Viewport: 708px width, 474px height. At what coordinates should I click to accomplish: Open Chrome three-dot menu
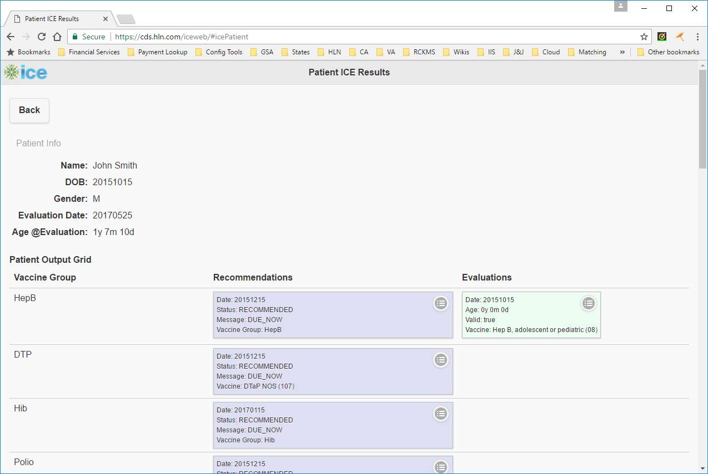697,37
